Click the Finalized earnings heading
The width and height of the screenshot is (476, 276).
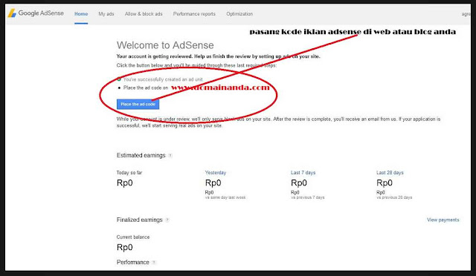(140, 220)
